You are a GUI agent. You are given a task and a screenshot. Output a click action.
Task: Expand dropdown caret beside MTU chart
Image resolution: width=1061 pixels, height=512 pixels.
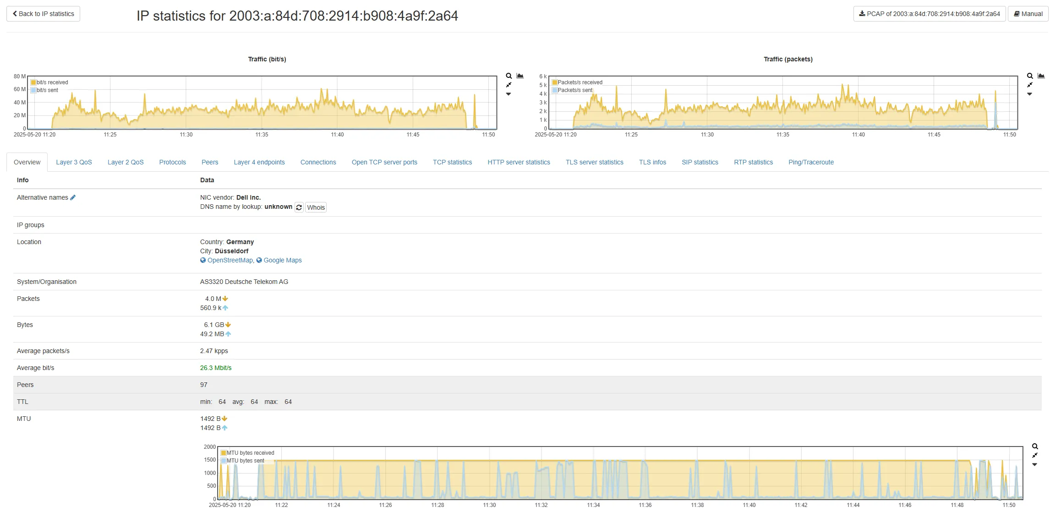(1034, 465)
